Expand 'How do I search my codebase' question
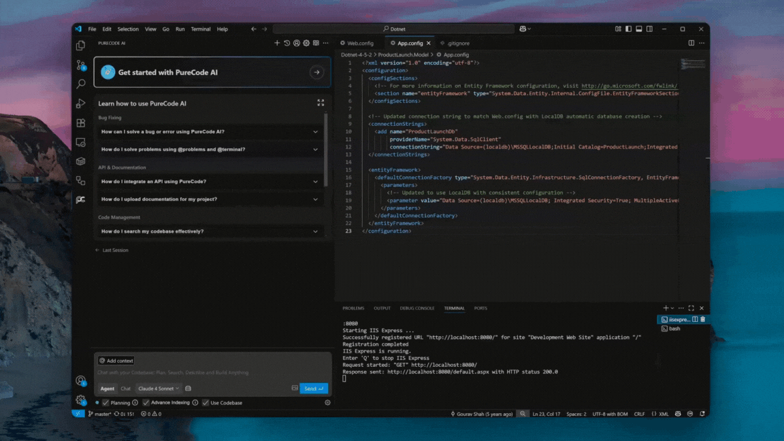This screenshot has height=441, width=784. [209, 231]
